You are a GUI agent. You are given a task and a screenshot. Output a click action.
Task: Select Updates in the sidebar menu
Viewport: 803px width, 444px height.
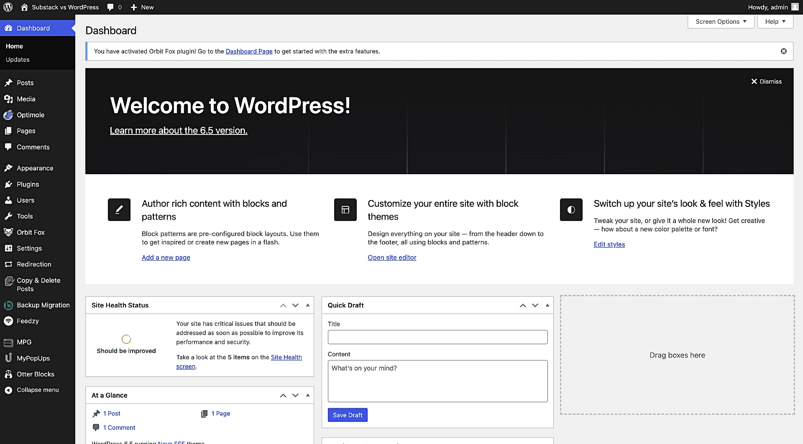coord(18,59)
